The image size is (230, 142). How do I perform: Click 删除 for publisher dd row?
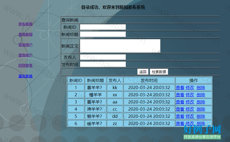[201, 116]
